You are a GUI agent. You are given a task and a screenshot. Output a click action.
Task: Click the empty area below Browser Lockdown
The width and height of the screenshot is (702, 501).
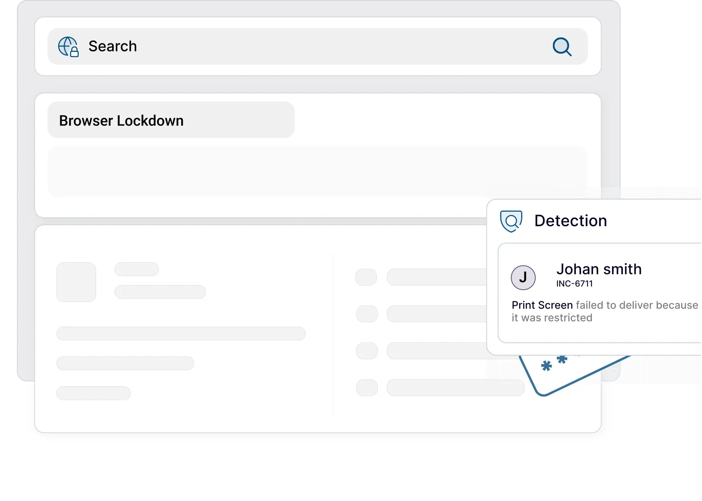click(x=317, y=172)
